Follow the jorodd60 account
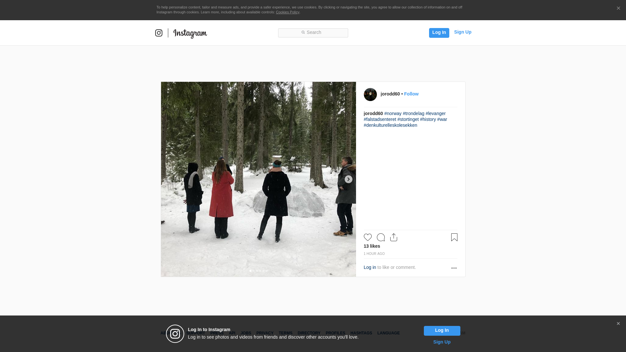Screen dimensions: 626x352 pos(411,94)
